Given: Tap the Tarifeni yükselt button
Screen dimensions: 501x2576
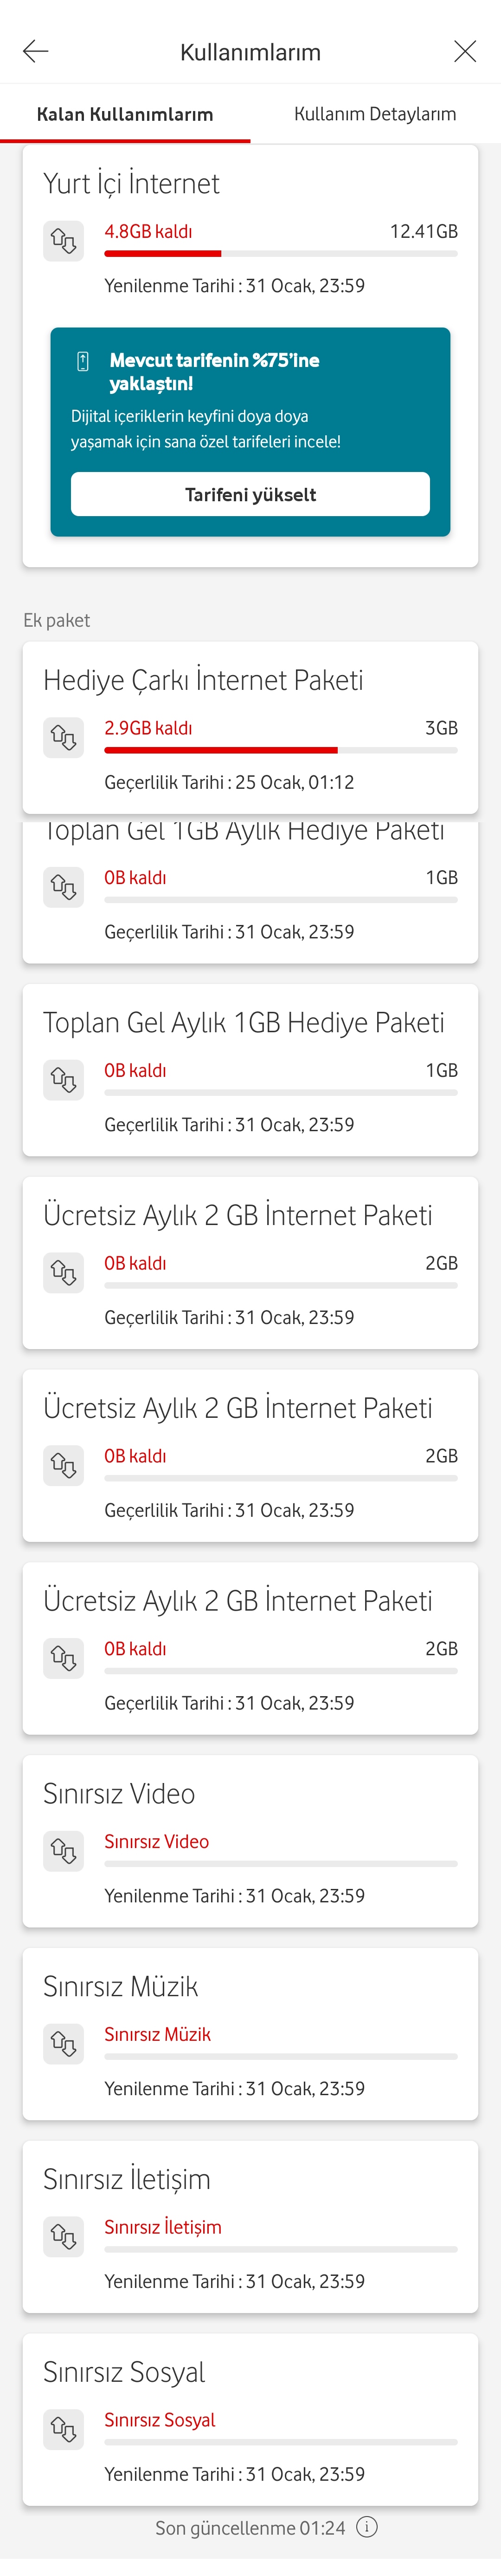Looking at the screenshot, I should point(250,494).
